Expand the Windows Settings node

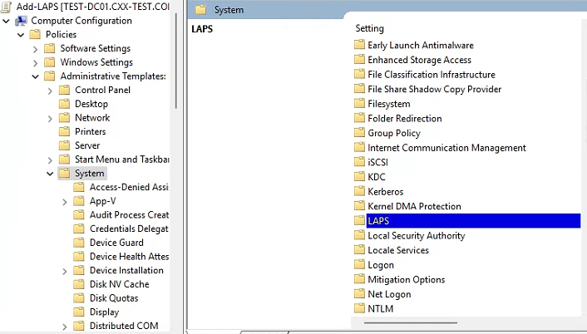[36, 62]
